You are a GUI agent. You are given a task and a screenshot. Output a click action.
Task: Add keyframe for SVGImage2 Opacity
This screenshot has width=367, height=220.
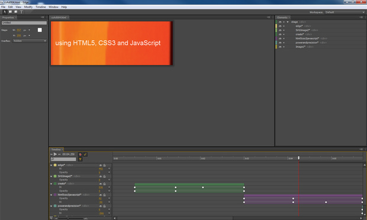point(109,180)
